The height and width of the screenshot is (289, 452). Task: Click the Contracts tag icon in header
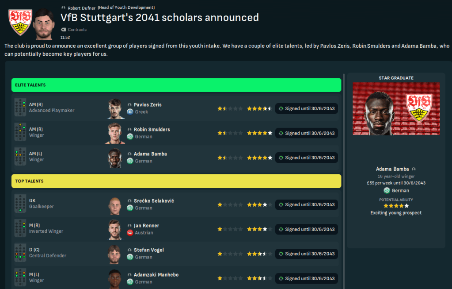click(63, 30)
